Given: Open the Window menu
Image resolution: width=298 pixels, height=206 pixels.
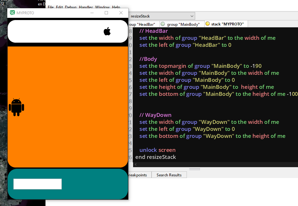Looking at the screenshot, I should [x=102, y=7].
